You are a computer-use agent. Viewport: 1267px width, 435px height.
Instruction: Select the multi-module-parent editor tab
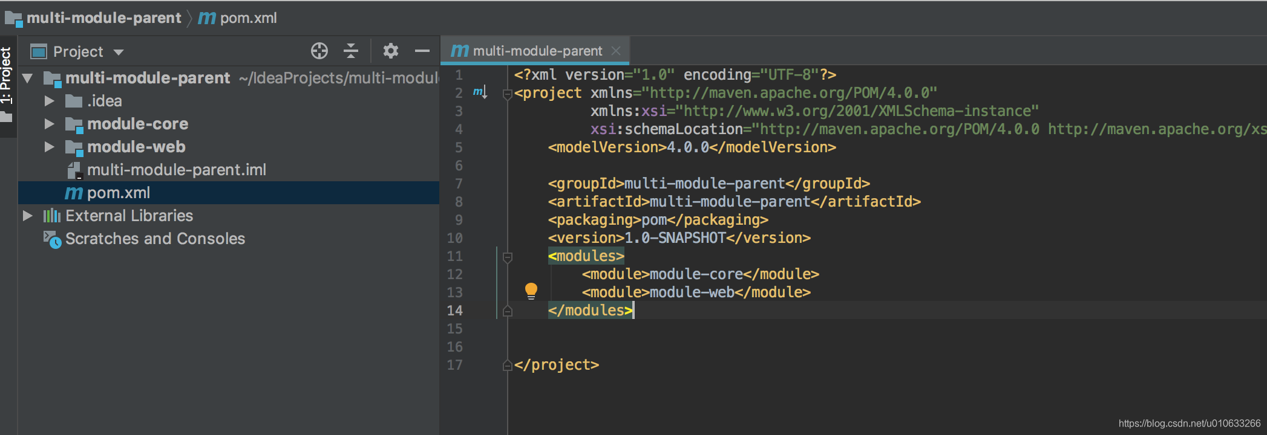point(535,51)
